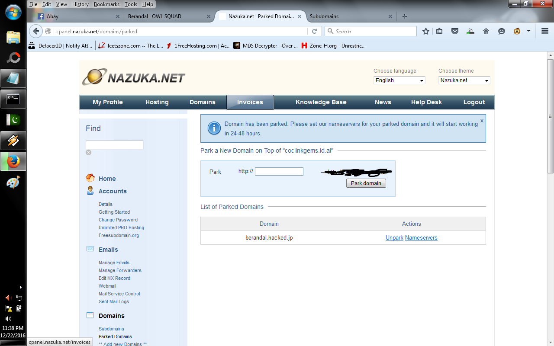554x346 pixels.
Task: Open Nameservers for berandal.hacked.jp
Action: (x=421, y=237)
